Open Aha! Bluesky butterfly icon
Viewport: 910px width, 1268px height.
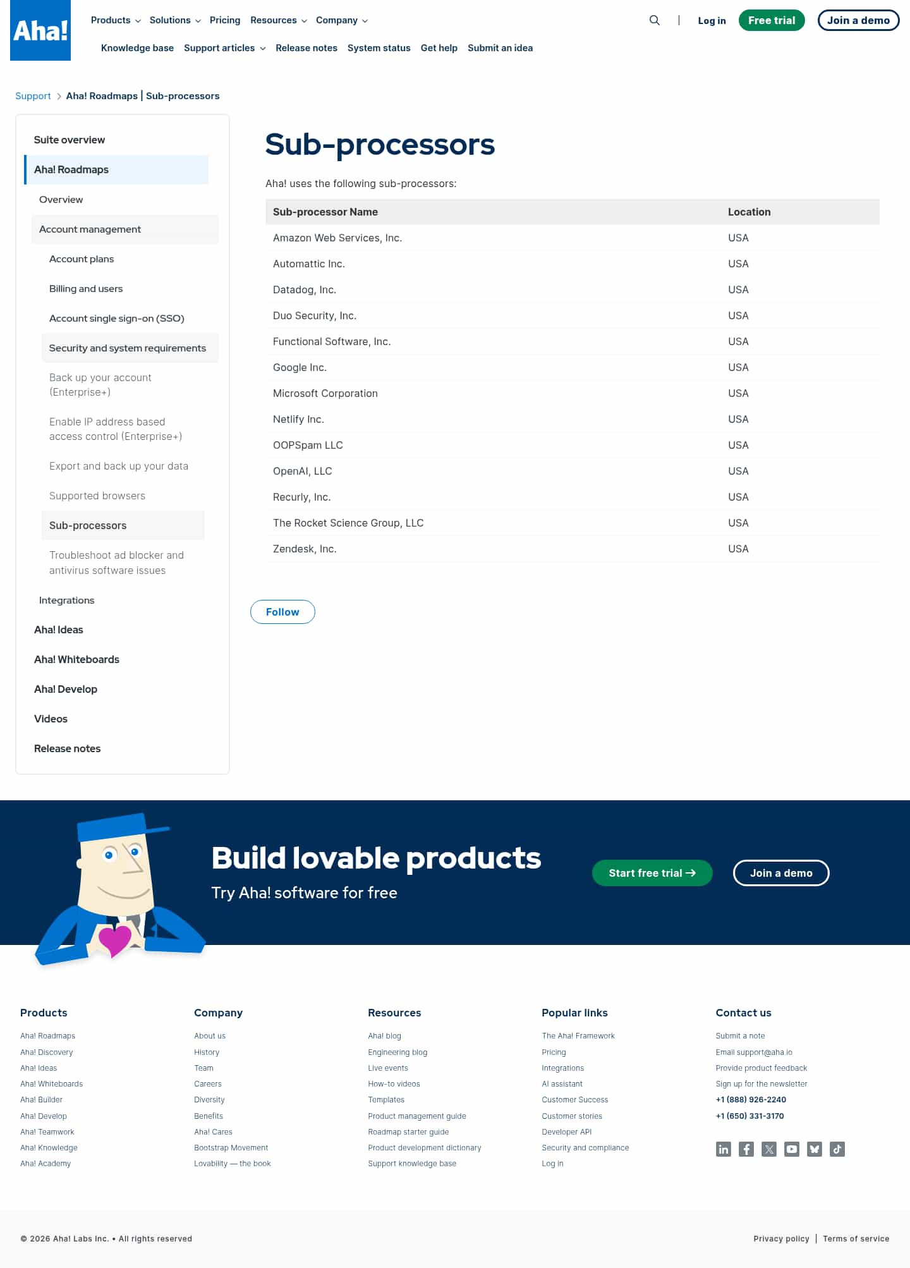tap(815, 1149)
